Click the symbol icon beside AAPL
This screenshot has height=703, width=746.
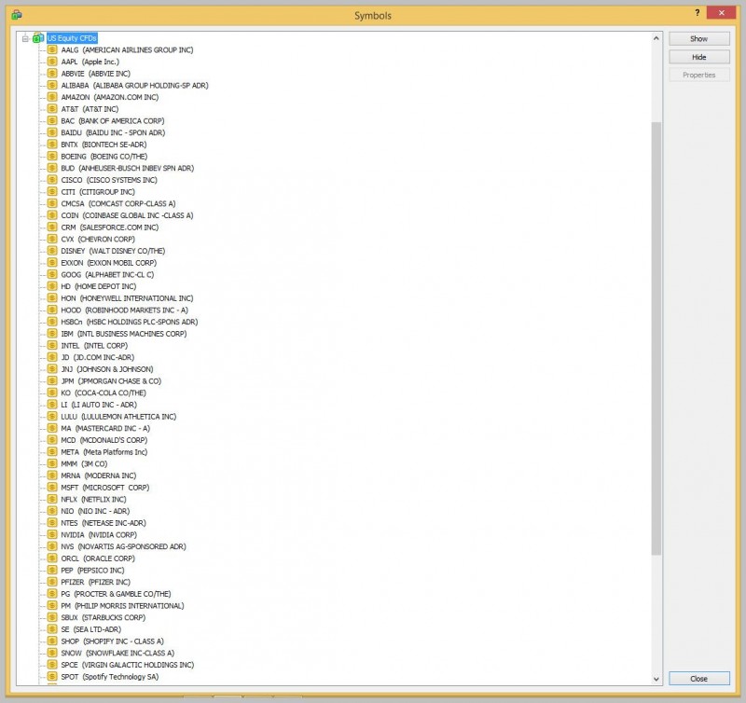pyautogui.click(x=52, y=62)
